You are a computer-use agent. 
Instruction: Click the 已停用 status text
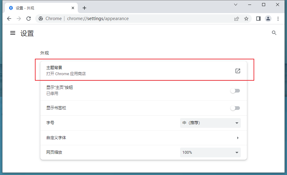[x=52, y=93]
